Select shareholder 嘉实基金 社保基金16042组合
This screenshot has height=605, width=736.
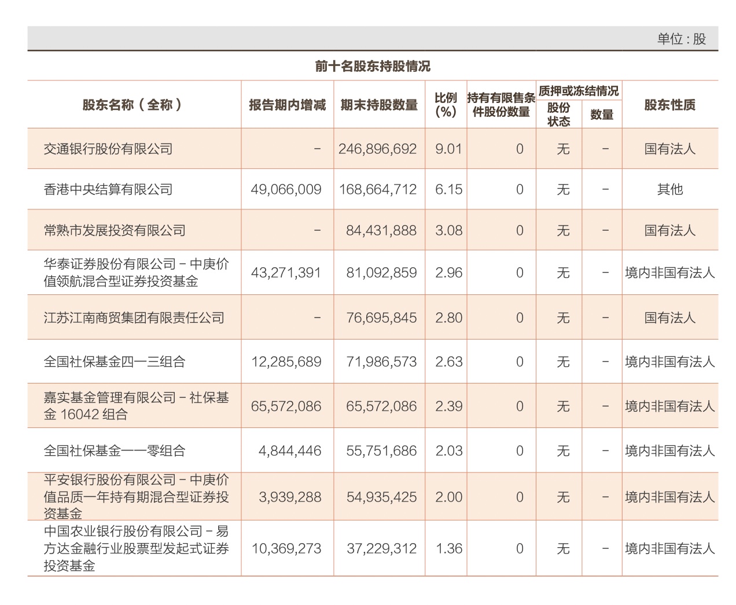click(137, 406)
